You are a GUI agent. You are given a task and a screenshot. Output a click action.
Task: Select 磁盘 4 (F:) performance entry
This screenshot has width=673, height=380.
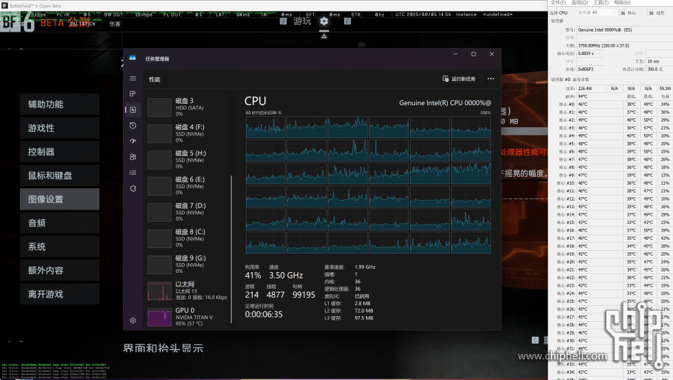[187, 133]
